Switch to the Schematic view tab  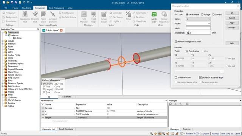(67, 97)
